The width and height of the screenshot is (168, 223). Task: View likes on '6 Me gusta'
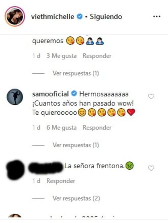tap(62, 127)
